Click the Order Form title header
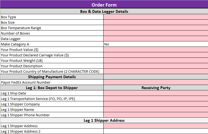 tap(104, 5)
